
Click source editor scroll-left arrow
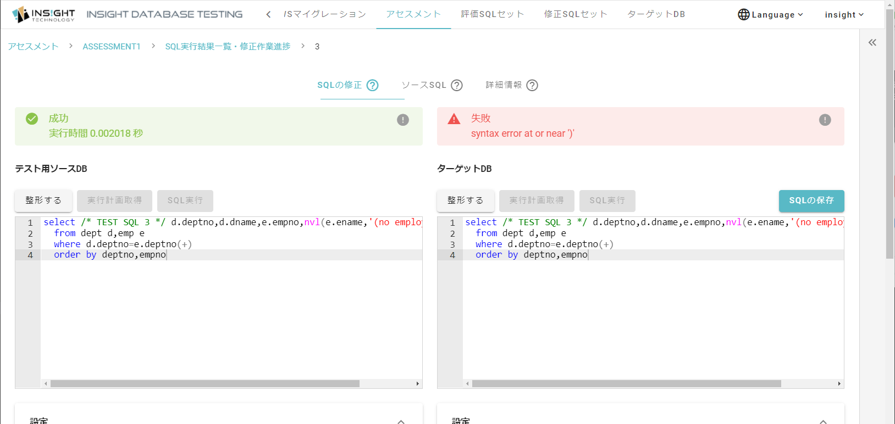click(x=46, y=384)
